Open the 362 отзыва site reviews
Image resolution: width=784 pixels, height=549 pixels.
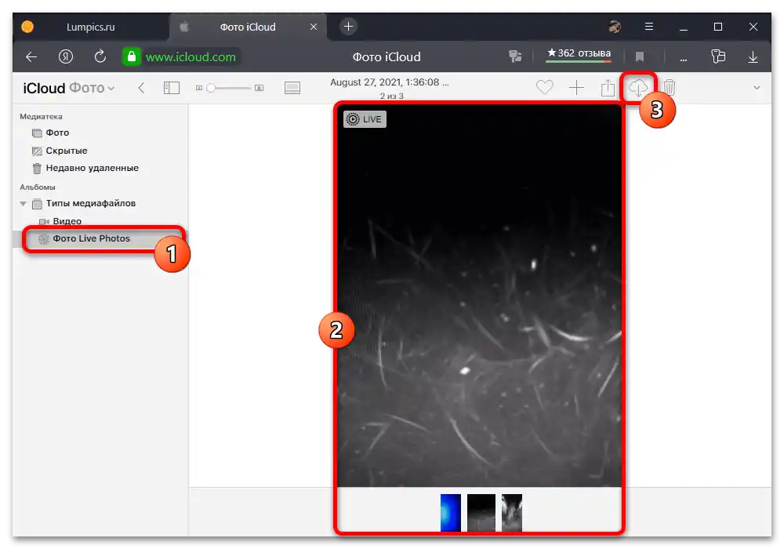click(x=579, y=54)
